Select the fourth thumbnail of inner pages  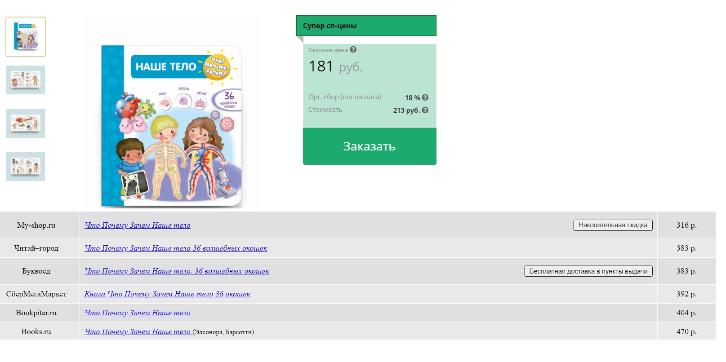point(26,167)
